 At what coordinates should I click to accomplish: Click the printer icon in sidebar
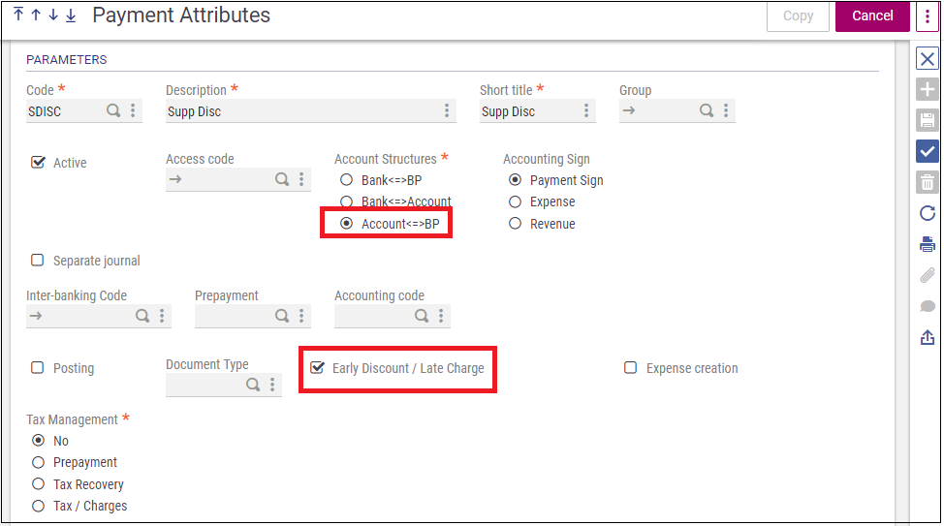928,244
